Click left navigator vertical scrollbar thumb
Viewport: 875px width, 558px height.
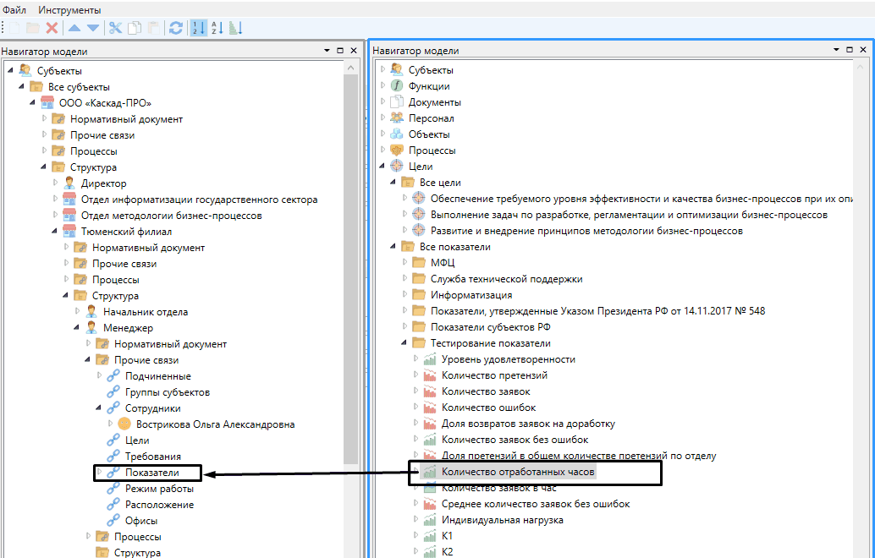tap(350, 269)
